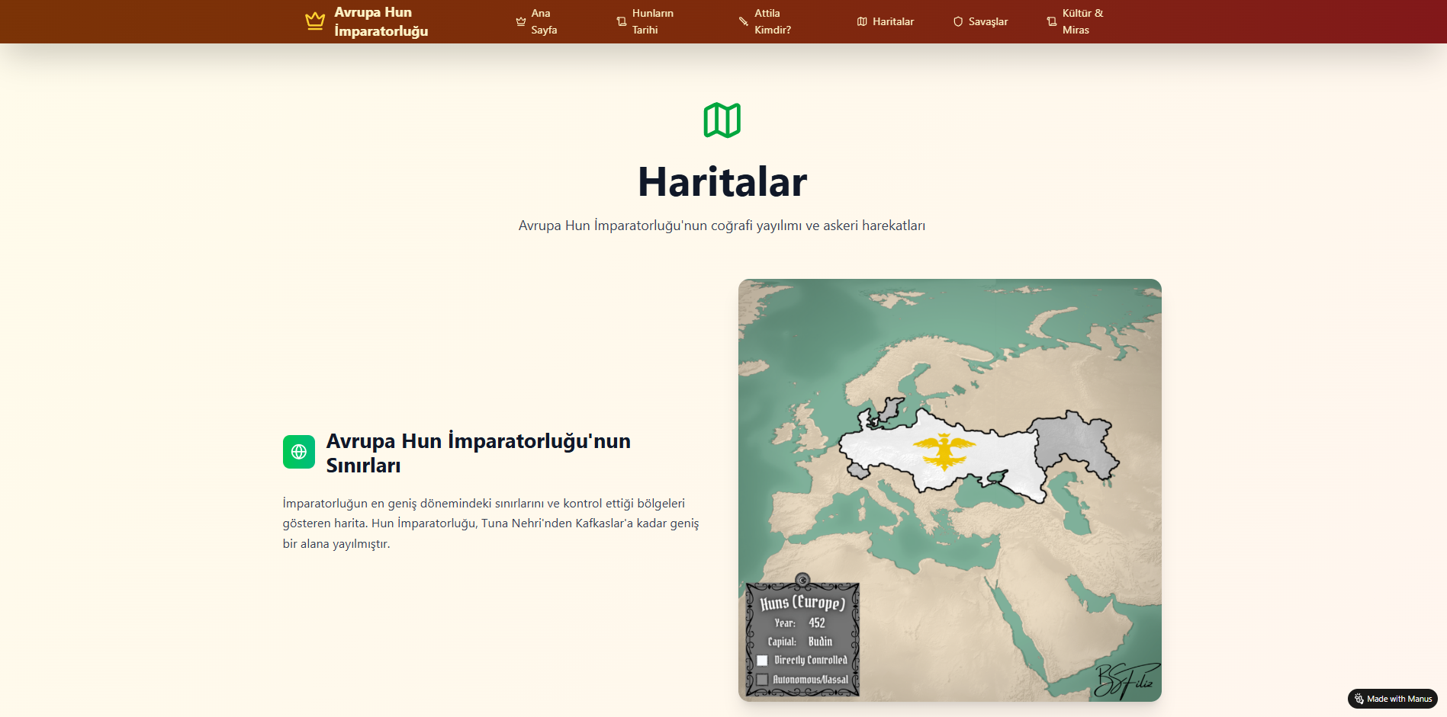Click the shield icon beside Savaşlar
The height and width of the screenshot is (717, 1447).
(958, 21)
